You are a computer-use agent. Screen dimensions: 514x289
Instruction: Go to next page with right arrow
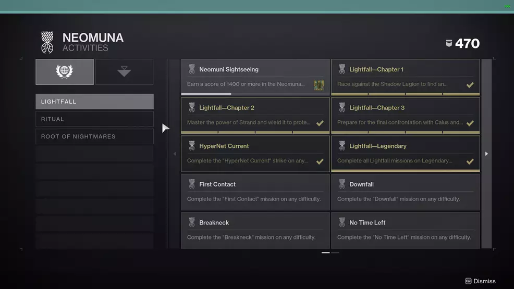coord(486,154)
